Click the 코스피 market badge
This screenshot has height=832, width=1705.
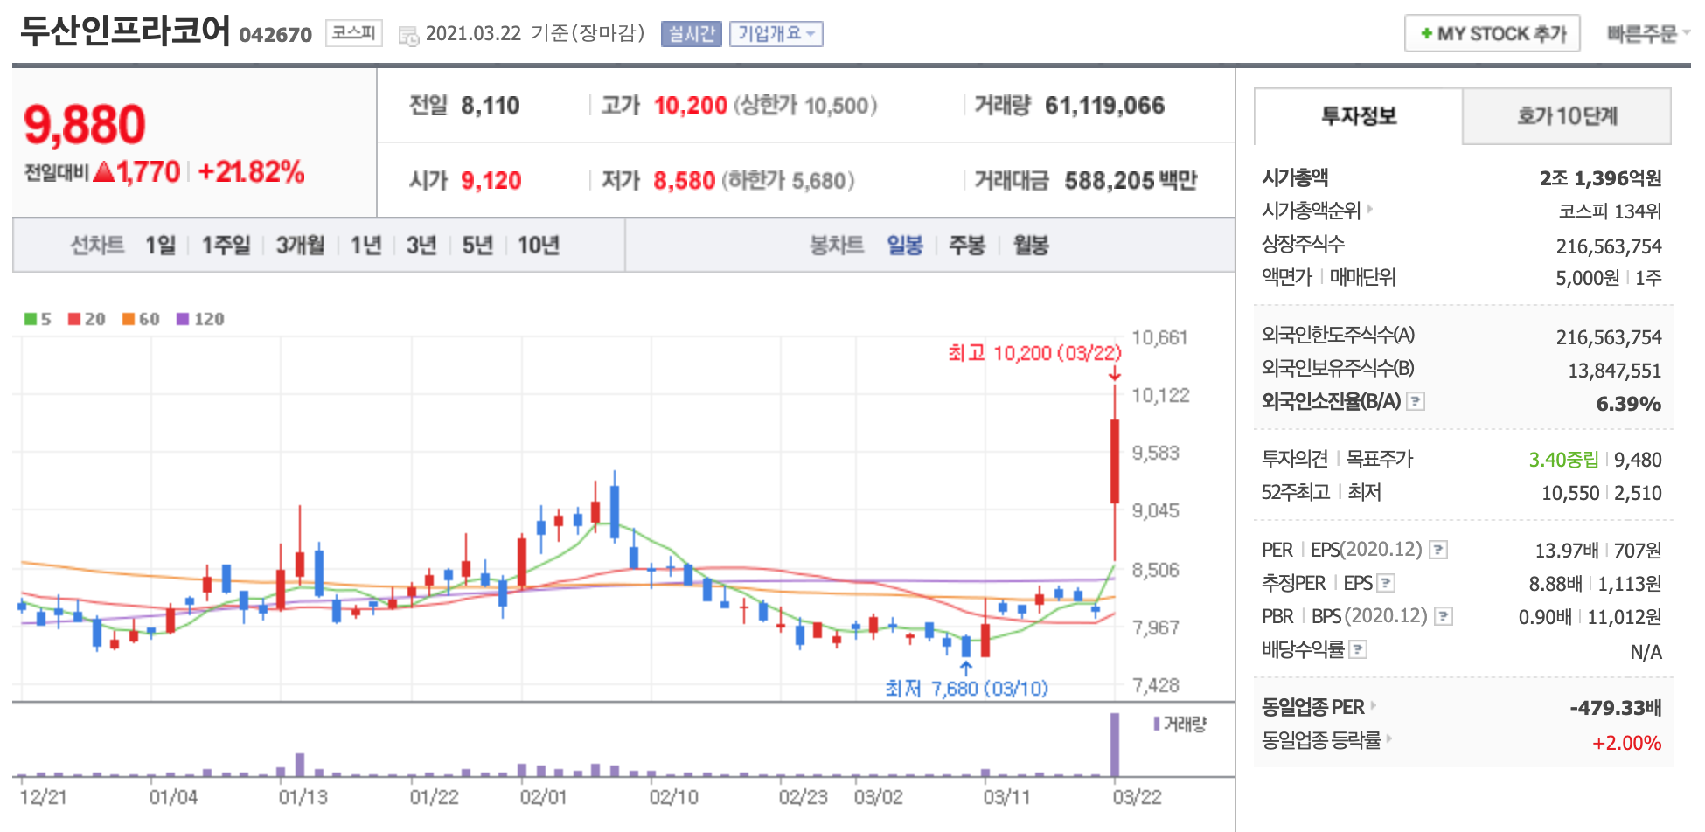pos(353,33)
